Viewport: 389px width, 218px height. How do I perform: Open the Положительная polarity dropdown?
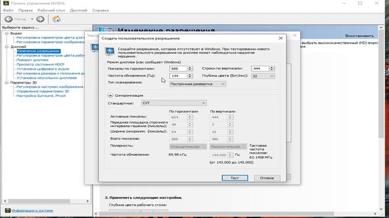(229, 147)
